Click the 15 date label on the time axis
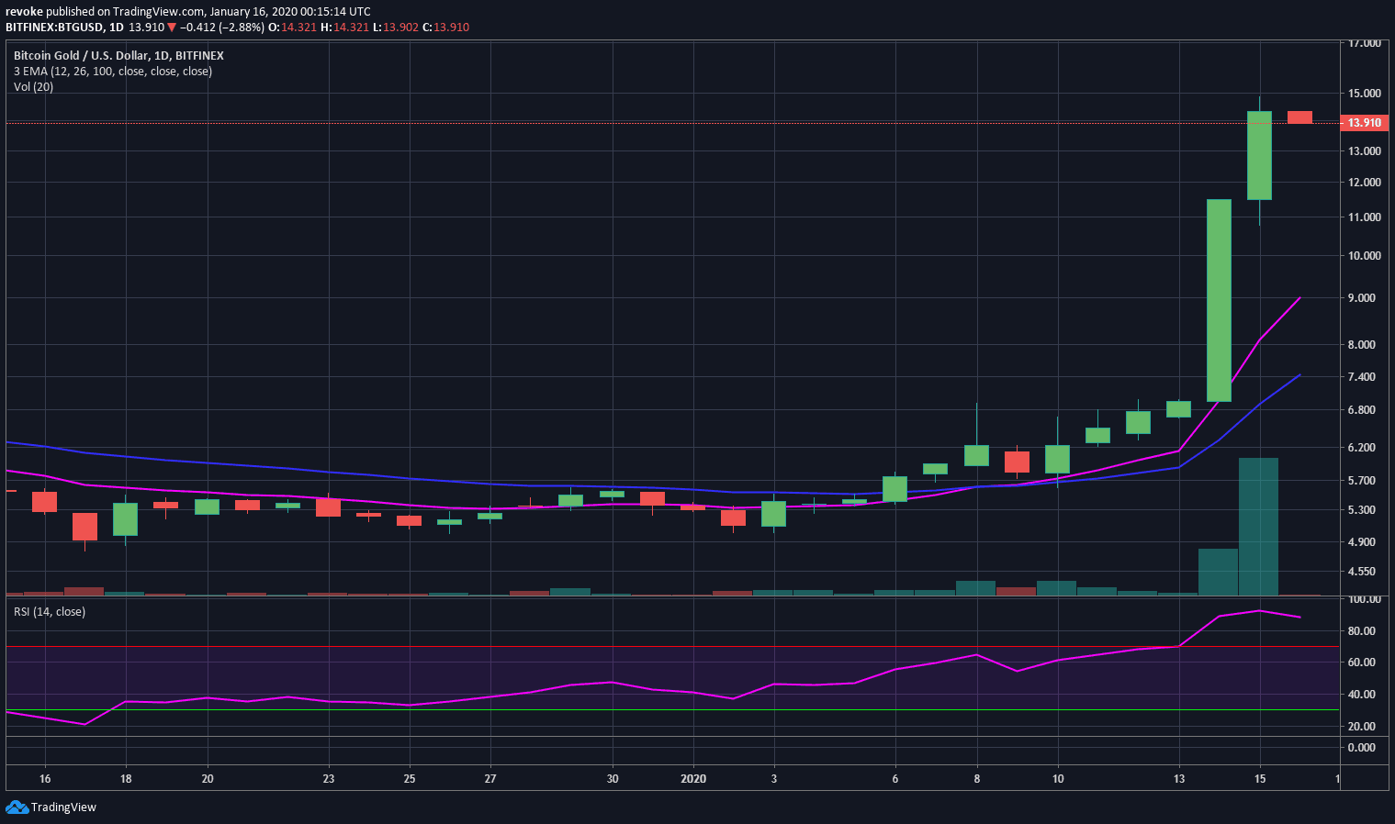The height and width of the screenshot is (824, 1395). pyautogui.click(x=1260, y=779)
